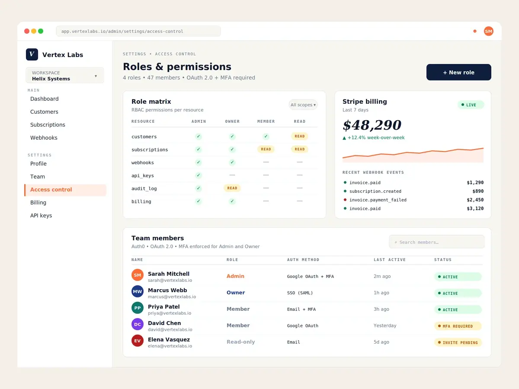Click the browser address bar URL
Viewport: 519px width, 389px height.
pyautogui.click(x=138, y=31)
